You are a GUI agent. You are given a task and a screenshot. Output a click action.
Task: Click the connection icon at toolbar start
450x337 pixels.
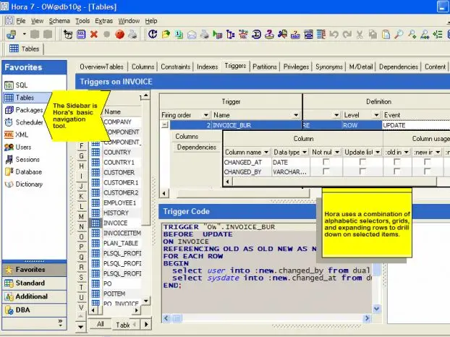(12, 35)
